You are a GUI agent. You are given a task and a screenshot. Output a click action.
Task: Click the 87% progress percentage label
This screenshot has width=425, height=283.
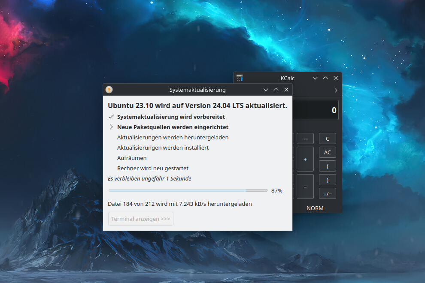(277, 191)
